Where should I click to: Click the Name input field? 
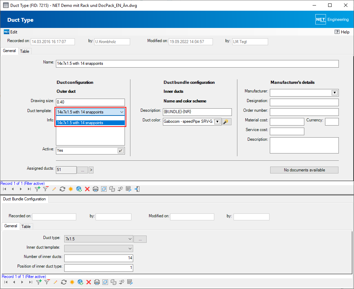pos(197,63)
